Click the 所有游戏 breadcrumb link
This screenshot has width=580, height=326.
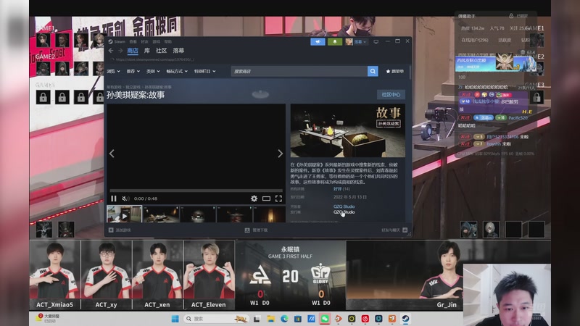tap(114, 87)
